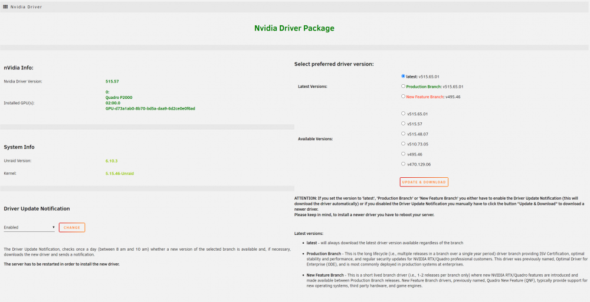Click the 'Installed GPU(s):' label
Viewport: 590px width, 302px height.
point(19,103)
